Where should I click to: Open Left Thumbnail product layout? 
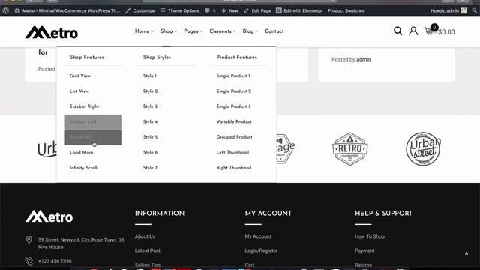click(x=232, y=152)
